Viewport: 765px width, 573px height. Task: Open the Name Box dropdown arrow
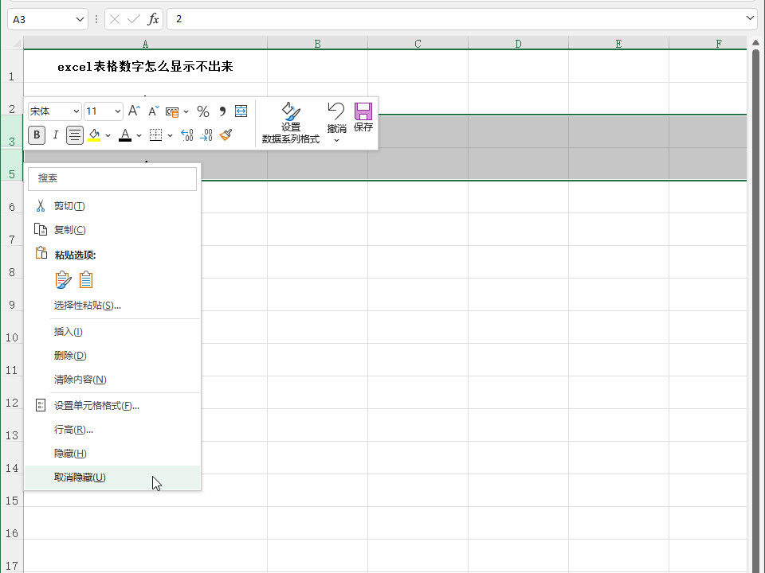pos(80,19)
